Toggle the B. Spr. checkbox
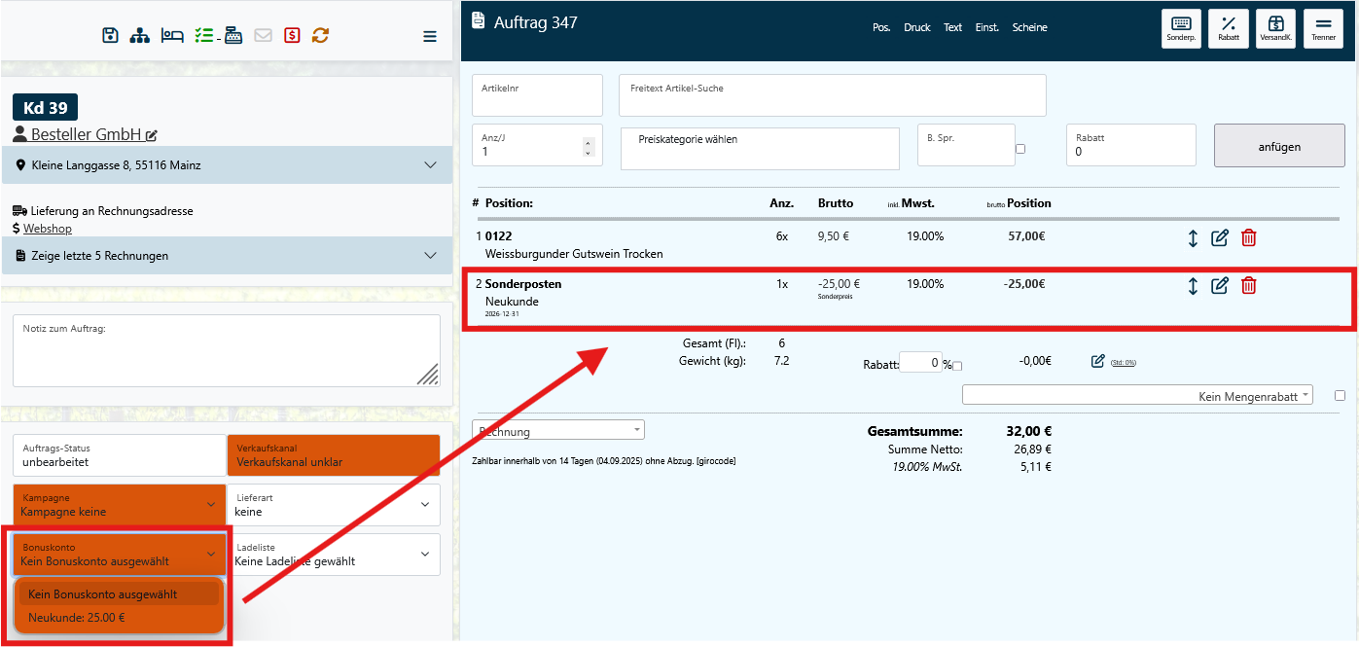1359x647 pixels. pos(1020,149)
